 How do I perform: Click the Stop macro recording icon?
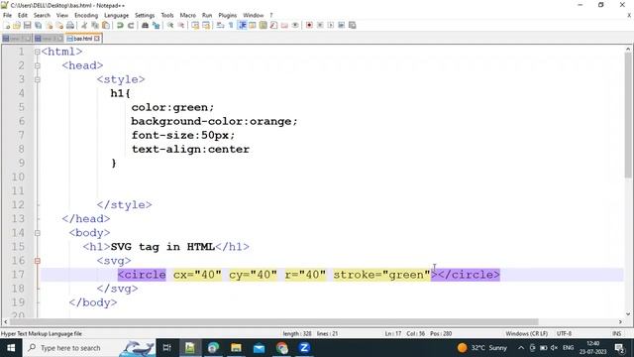320,25
